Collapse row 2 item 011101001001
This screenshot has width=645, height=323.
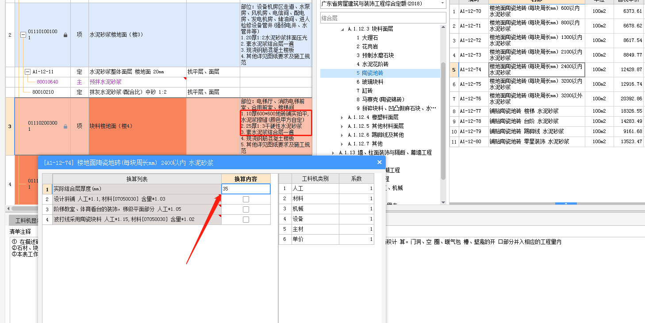tap(23, 34)
